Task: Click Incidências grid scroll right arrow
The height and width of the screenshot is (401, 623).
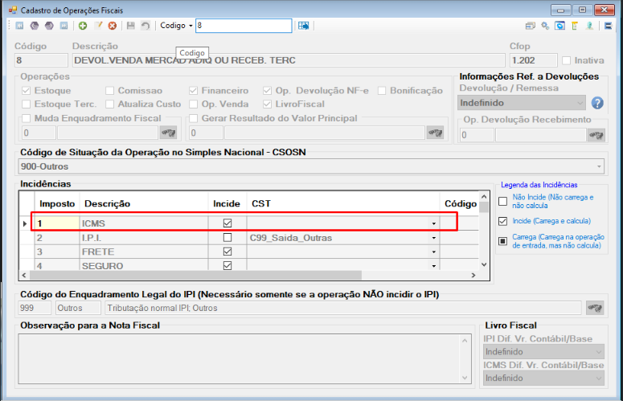Action: click(473, 275)
